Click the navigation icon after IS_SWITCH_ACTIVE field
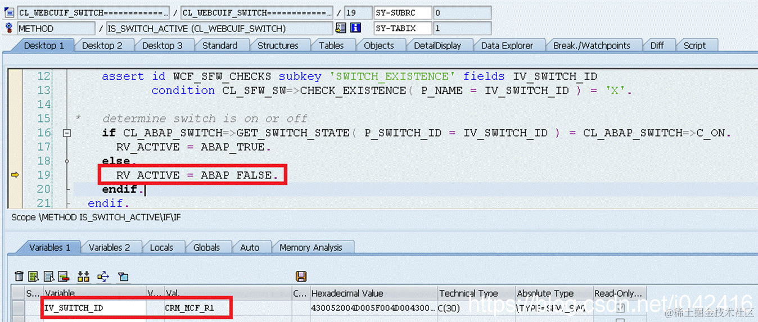 coord(341,28)
